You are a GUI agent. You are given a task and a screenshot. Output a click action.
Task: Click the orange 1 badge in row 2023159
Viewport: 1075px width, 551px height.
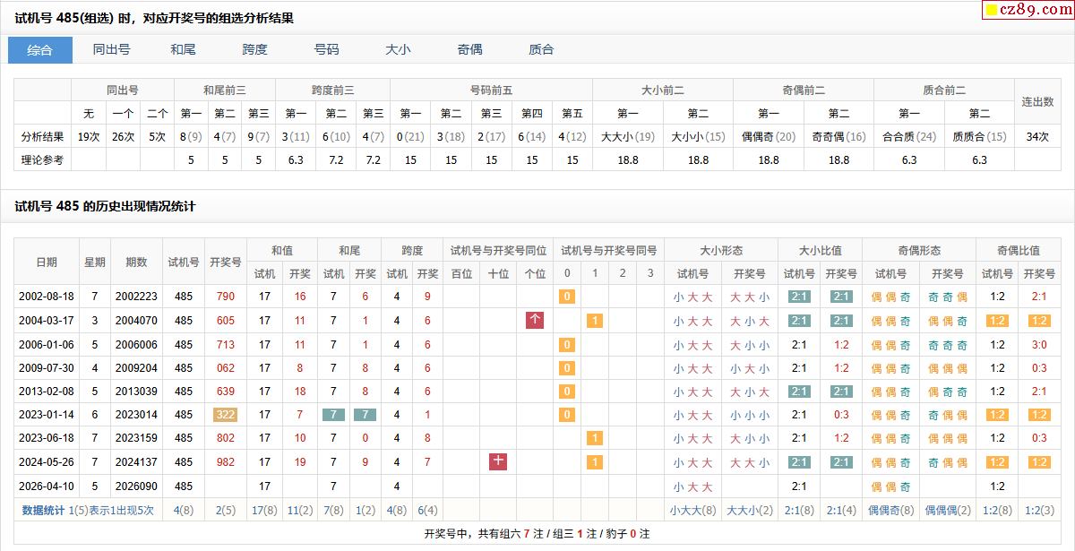tap(594, 438)
